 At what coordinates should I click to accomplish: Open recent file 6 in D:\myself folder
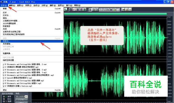pyautogui.click(x=32, y=78)
